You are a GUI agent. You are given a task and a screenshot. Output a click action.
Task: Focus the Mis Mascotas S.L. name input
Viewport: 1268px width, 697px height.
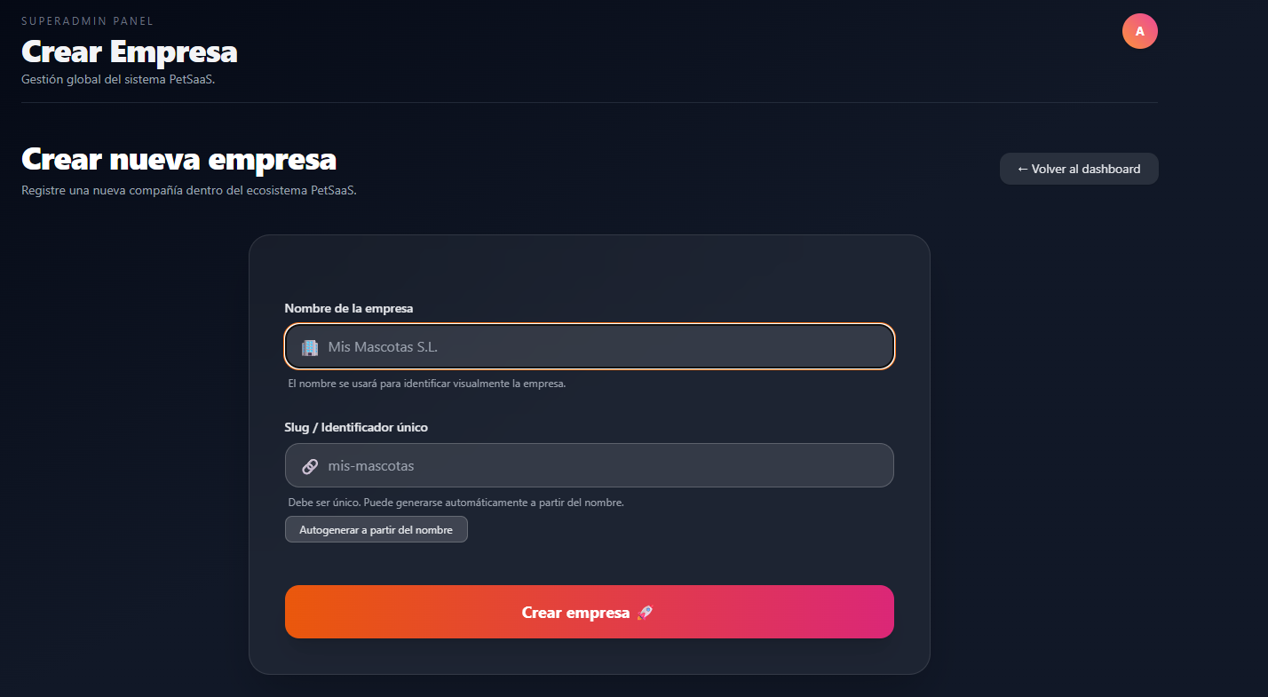click(x=604, y=347)
